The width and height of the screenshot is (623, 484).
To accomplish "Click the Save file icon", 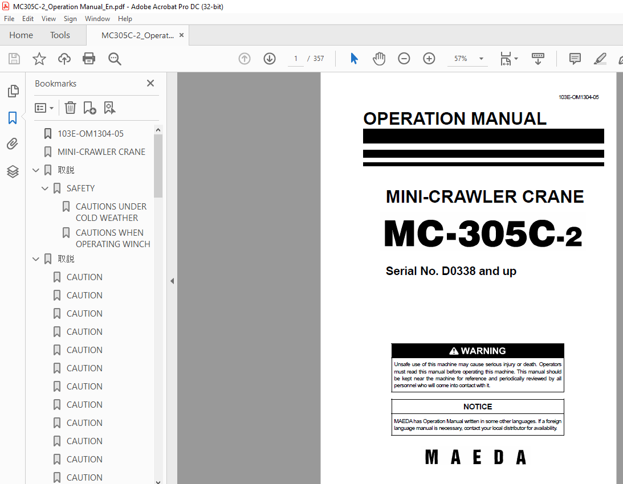I will 14,59.
